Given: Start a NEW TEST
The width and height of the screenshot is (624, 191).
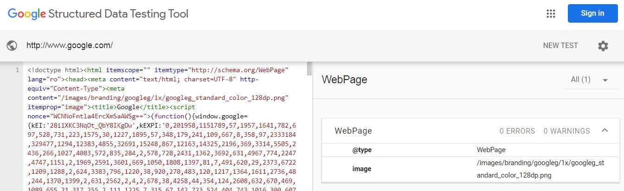Looking at the screenshot, I should coord(560,45).
